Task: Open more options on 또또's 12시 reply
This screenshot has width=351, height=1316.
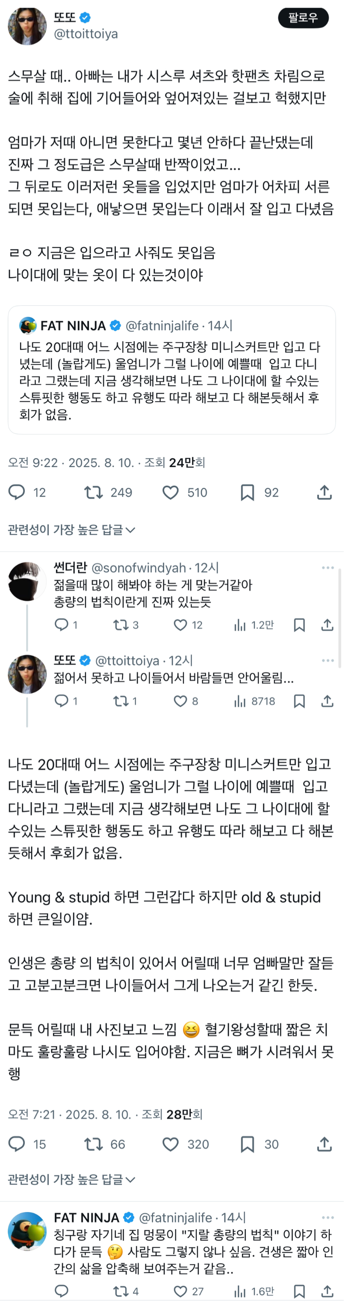Action: 327,660
